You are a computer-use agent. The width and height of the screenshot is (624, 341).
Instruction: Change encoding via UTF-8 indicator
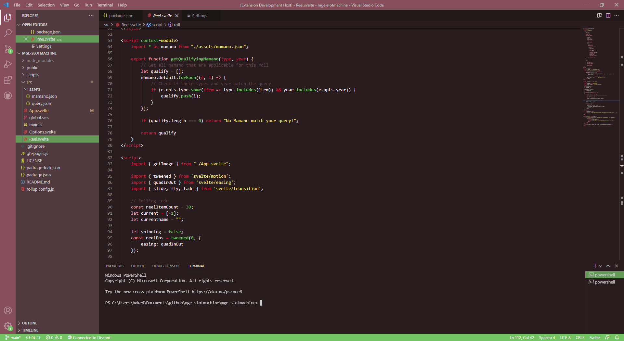coord(565,337)
